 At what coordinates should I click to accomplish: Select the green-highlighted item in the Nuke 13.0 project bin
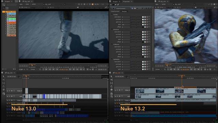coord(12,19)
